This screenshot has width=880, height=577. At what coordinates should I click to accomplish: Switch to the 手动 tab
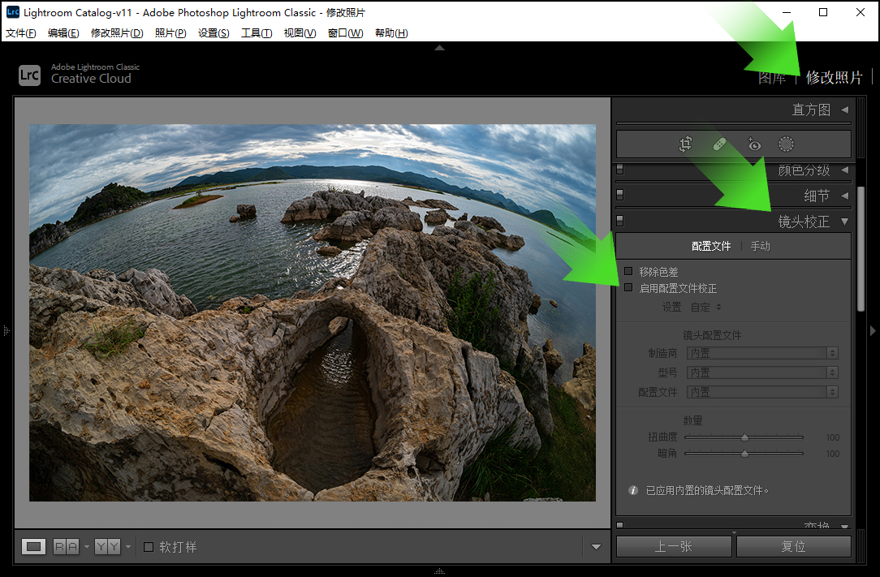click(760, 246)
